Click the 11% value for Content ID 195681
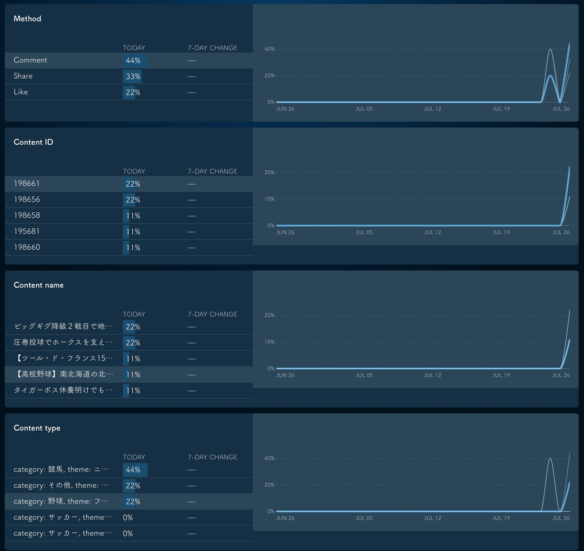The width and height of the screenshot is (584, 551). (133, 232)
